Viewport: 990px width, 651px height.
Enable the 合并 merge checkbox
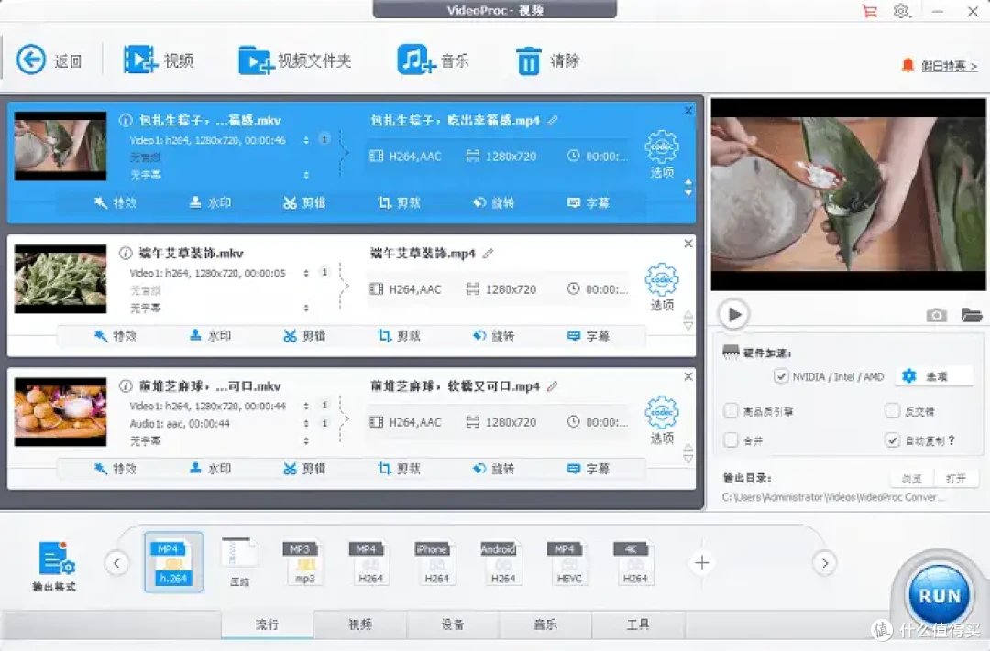click(731, 440)
